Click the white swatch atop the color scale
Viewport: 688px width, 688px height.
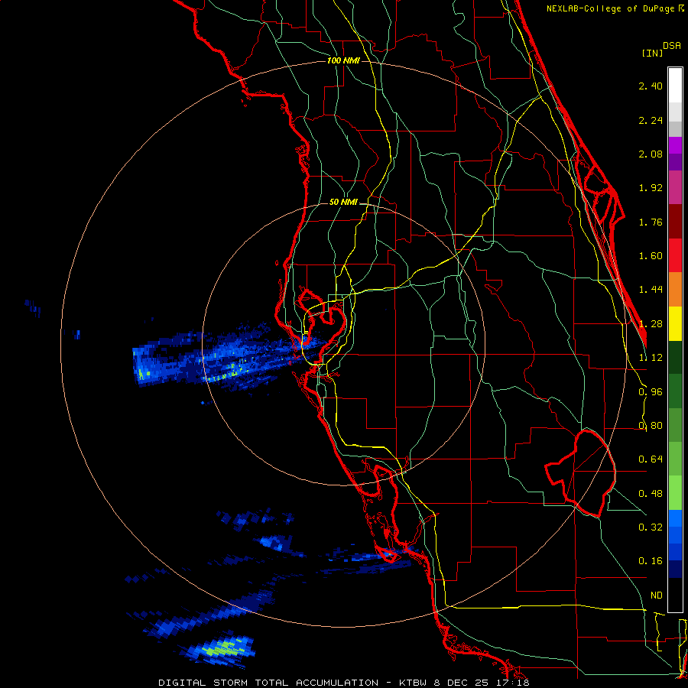(675, 85)
